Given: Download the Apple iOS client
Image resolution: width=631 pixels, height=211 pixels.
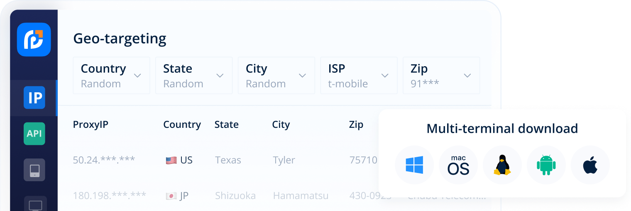Looking at the screenshot, I should coord(590,165).
